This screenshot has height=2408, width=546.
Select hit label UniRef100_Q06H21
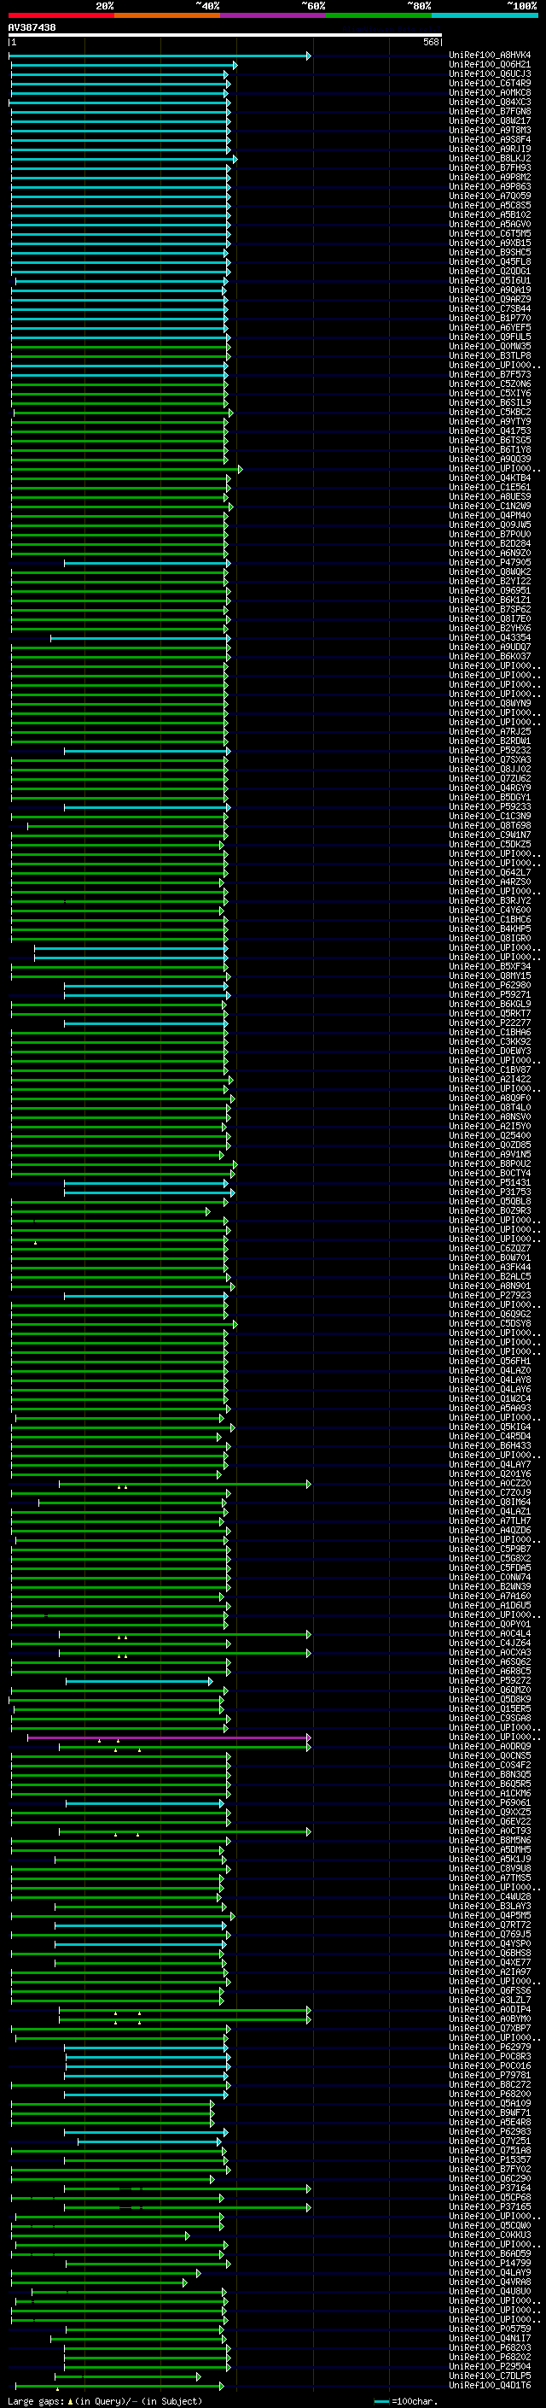[x=490, y=65]
